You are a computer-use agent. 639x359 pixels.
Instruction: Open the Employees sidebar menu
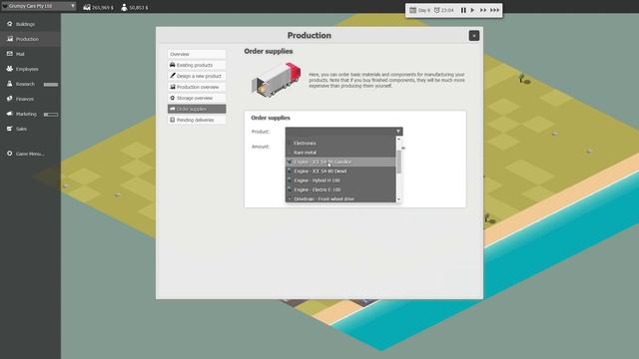[30, 69]
